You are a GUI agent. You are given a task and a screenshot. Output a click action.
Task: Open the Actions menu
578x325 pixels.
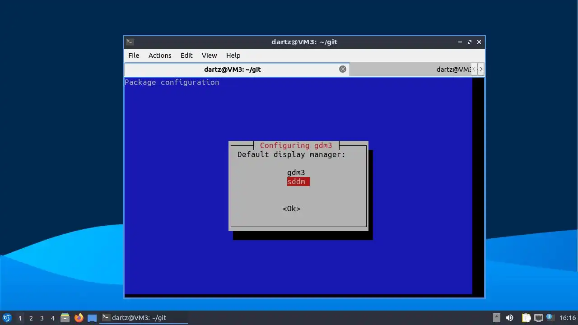coord(160,56)
